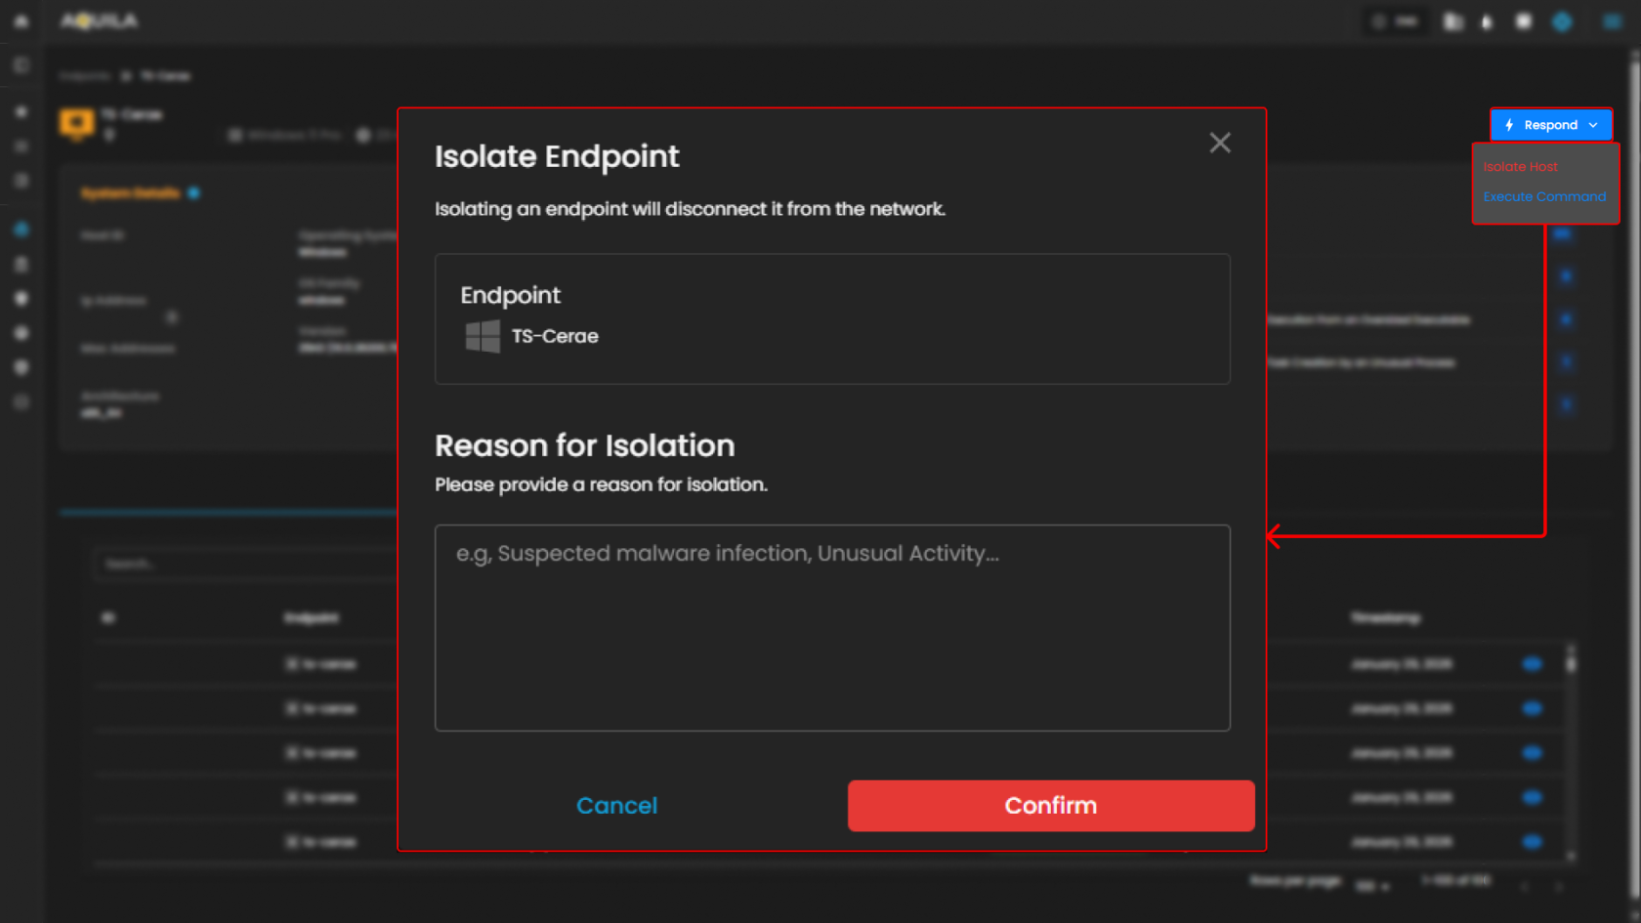Click the lightning bolt icon on Respond
Viewport: 1641px width, 923px height.
[1509, 125]
